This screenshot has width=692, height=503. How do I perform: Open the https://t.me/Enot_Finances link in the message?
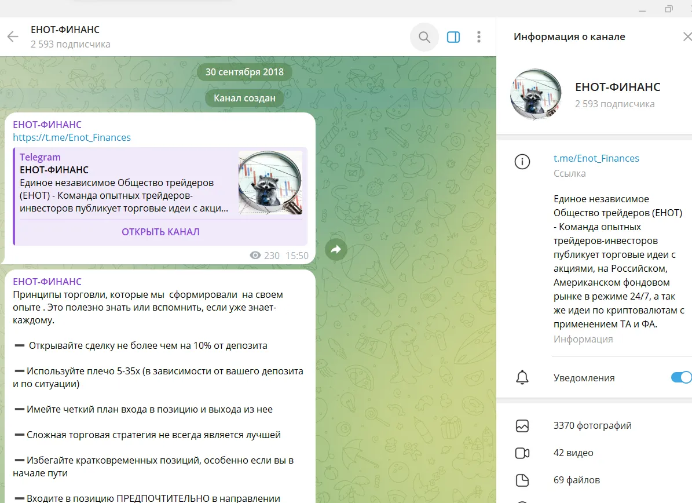point(71,138)
